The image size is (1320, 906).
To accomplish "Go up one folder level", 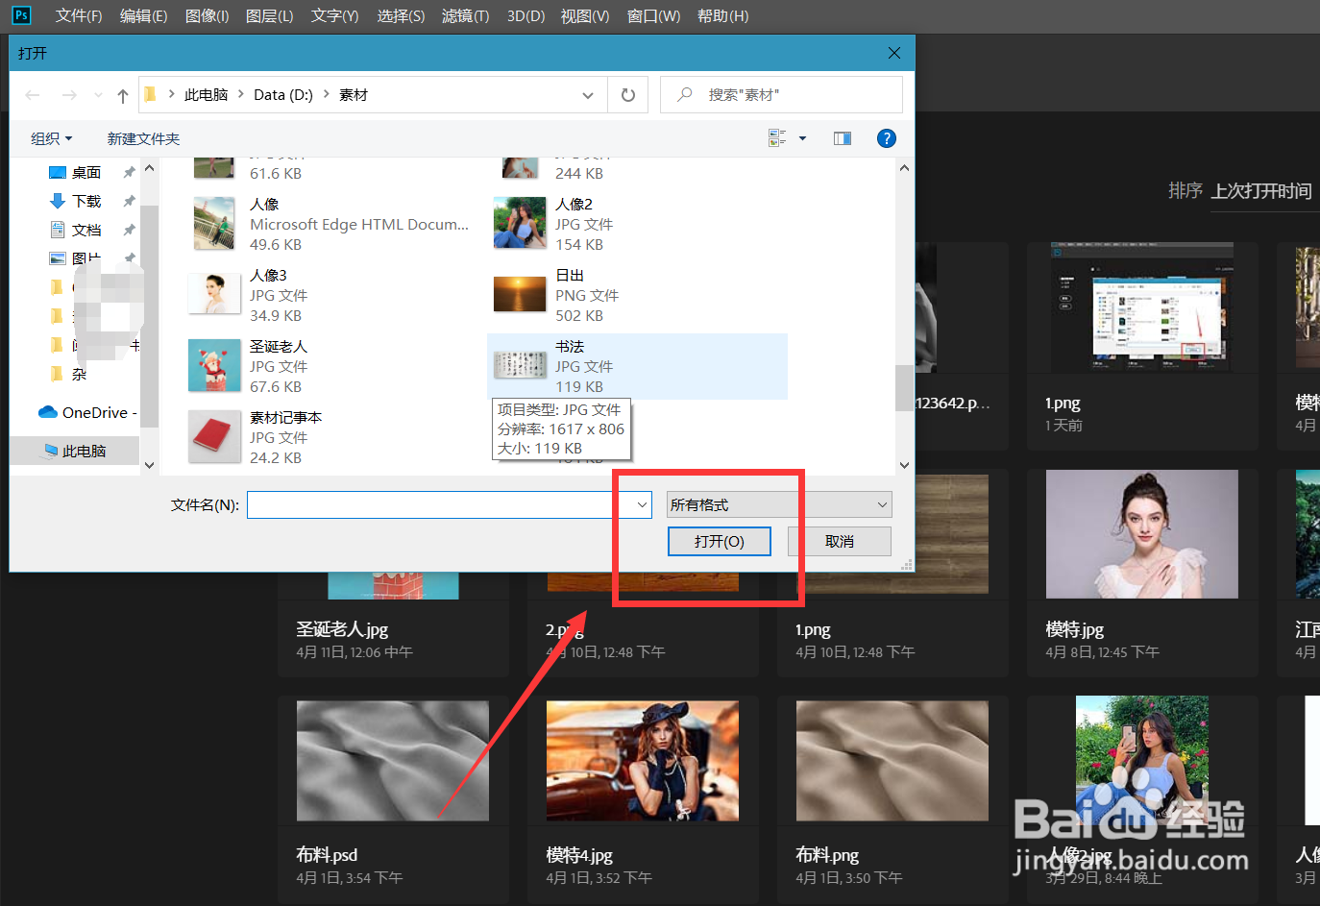I will tap(123, 95).
